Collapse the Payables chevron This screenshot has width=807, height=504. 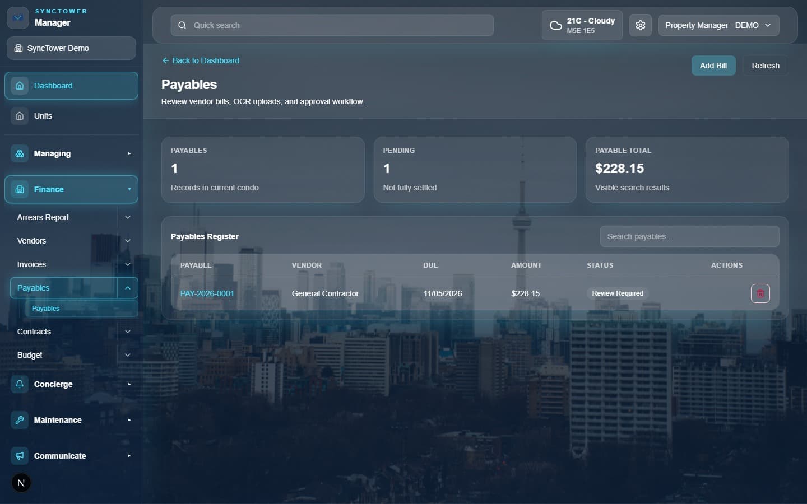(128, 288)
